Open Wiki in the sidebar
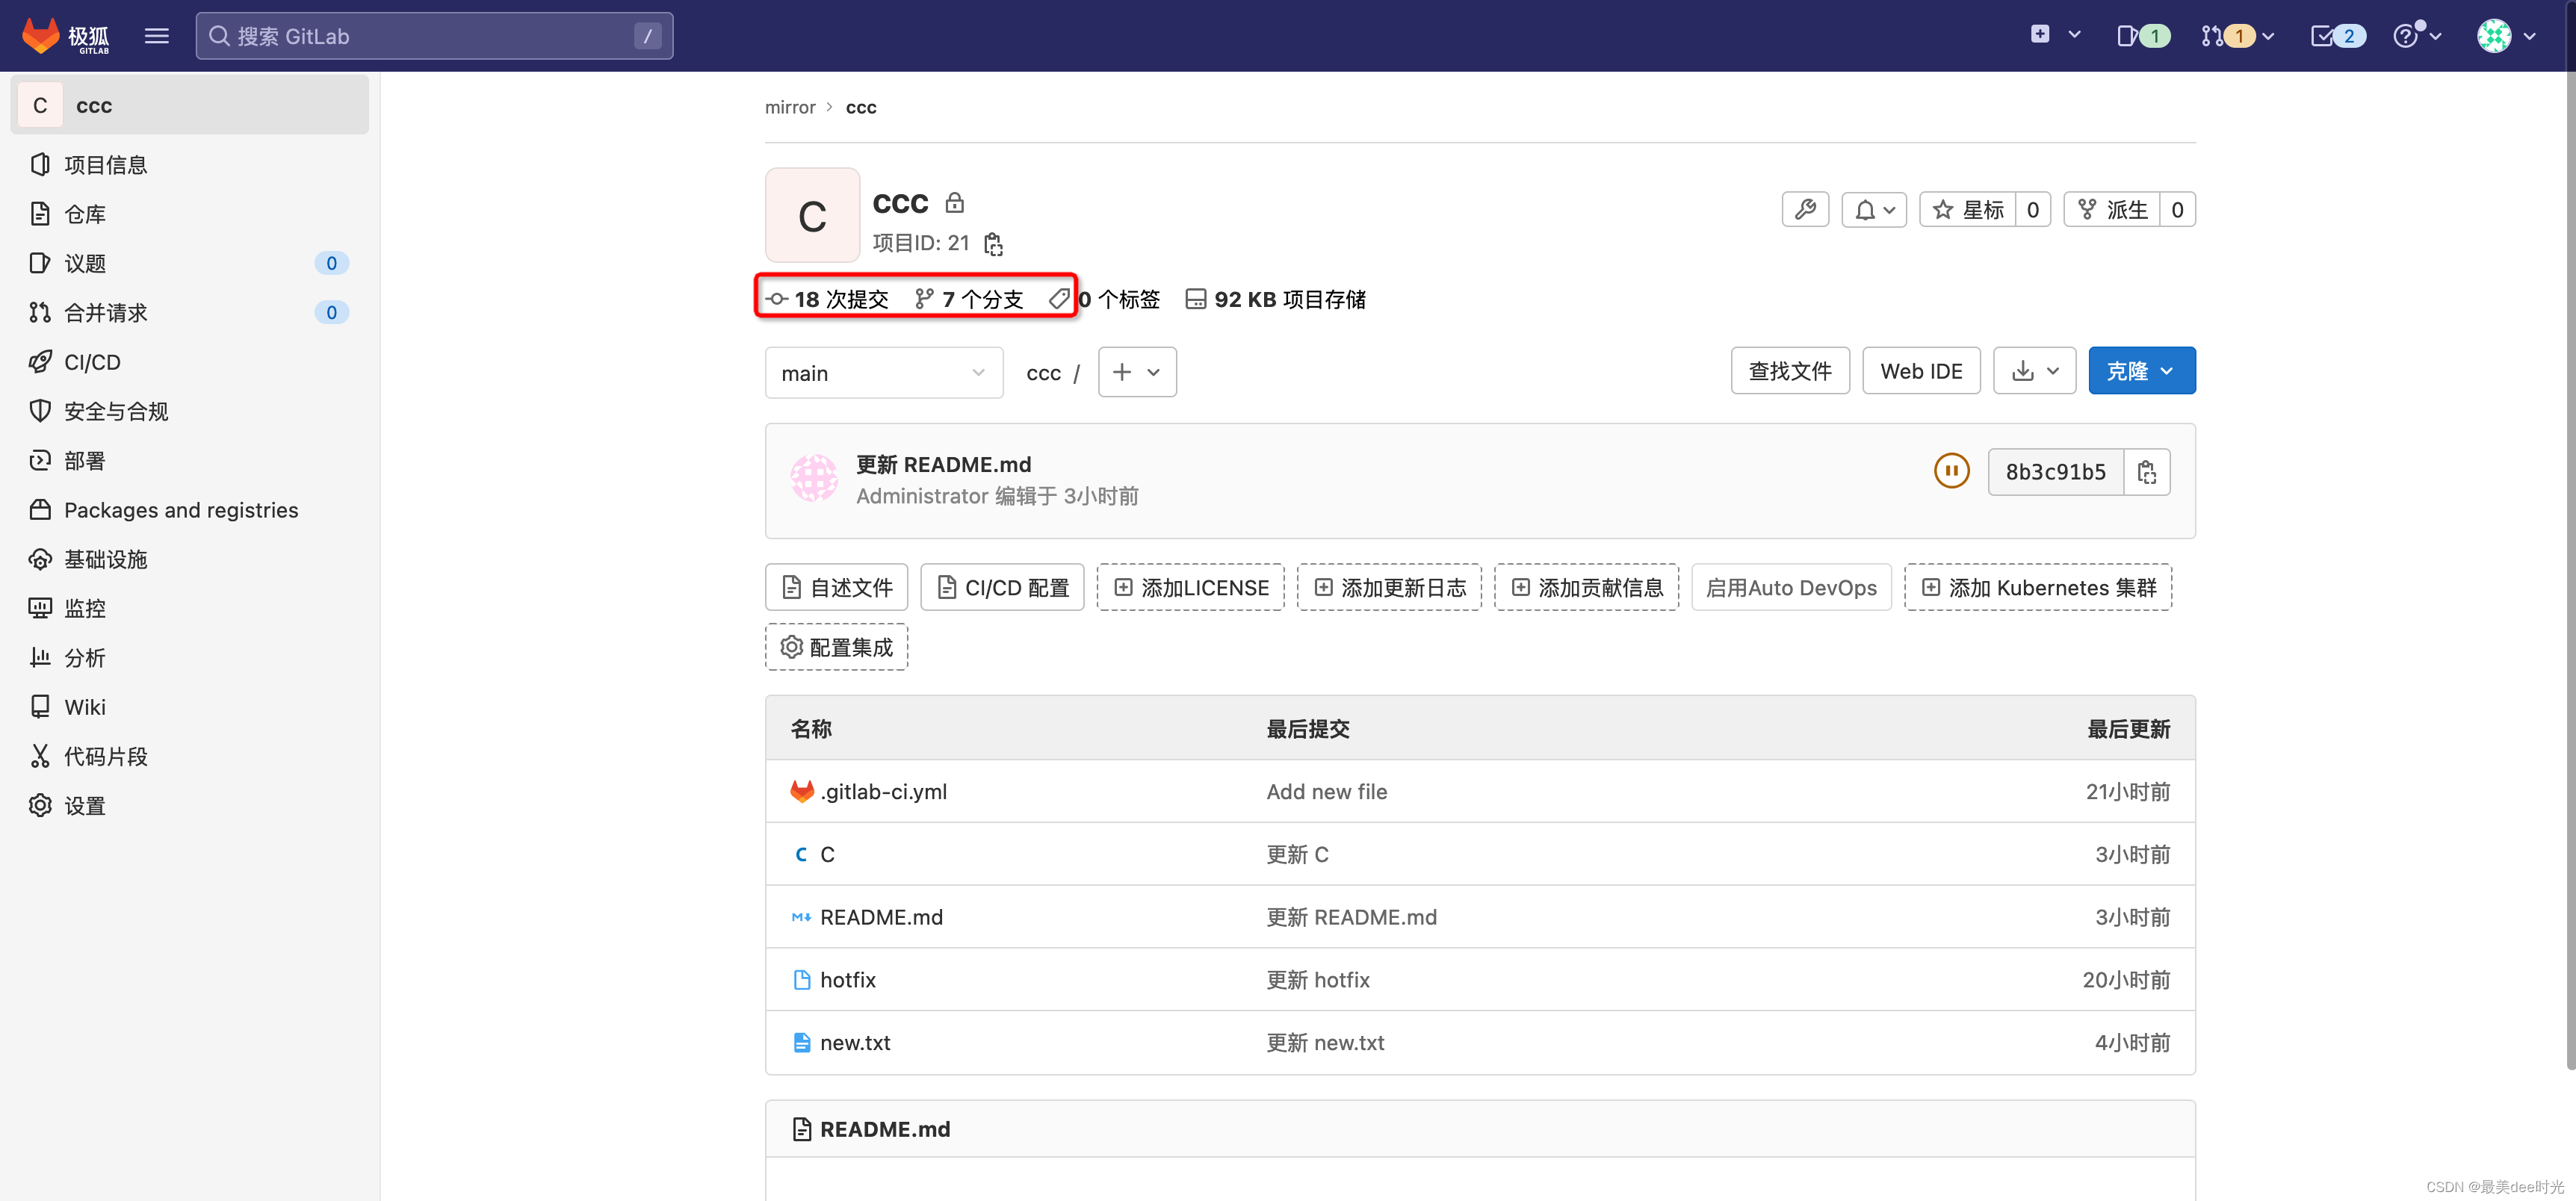Image resolution: width=2576 pixels, height=1201 pixels. click(x=85, y=707)
